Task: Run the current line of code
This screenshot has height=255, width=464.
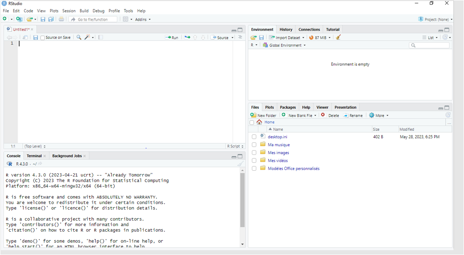Action: [x=172, y=37]
